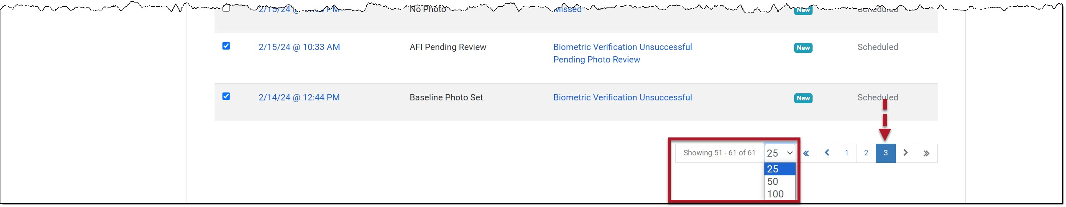Click previous page chevron icon
The height and width of the screenshot is (207, 1066).
(x=827, y=153)
